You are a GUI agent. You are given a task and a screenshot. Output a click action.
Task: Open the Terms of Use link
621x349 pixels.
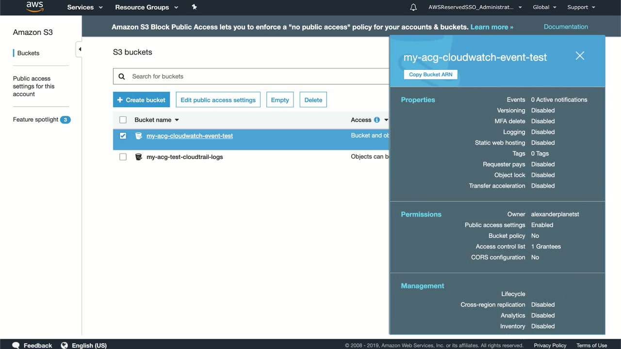coord(591,346)
